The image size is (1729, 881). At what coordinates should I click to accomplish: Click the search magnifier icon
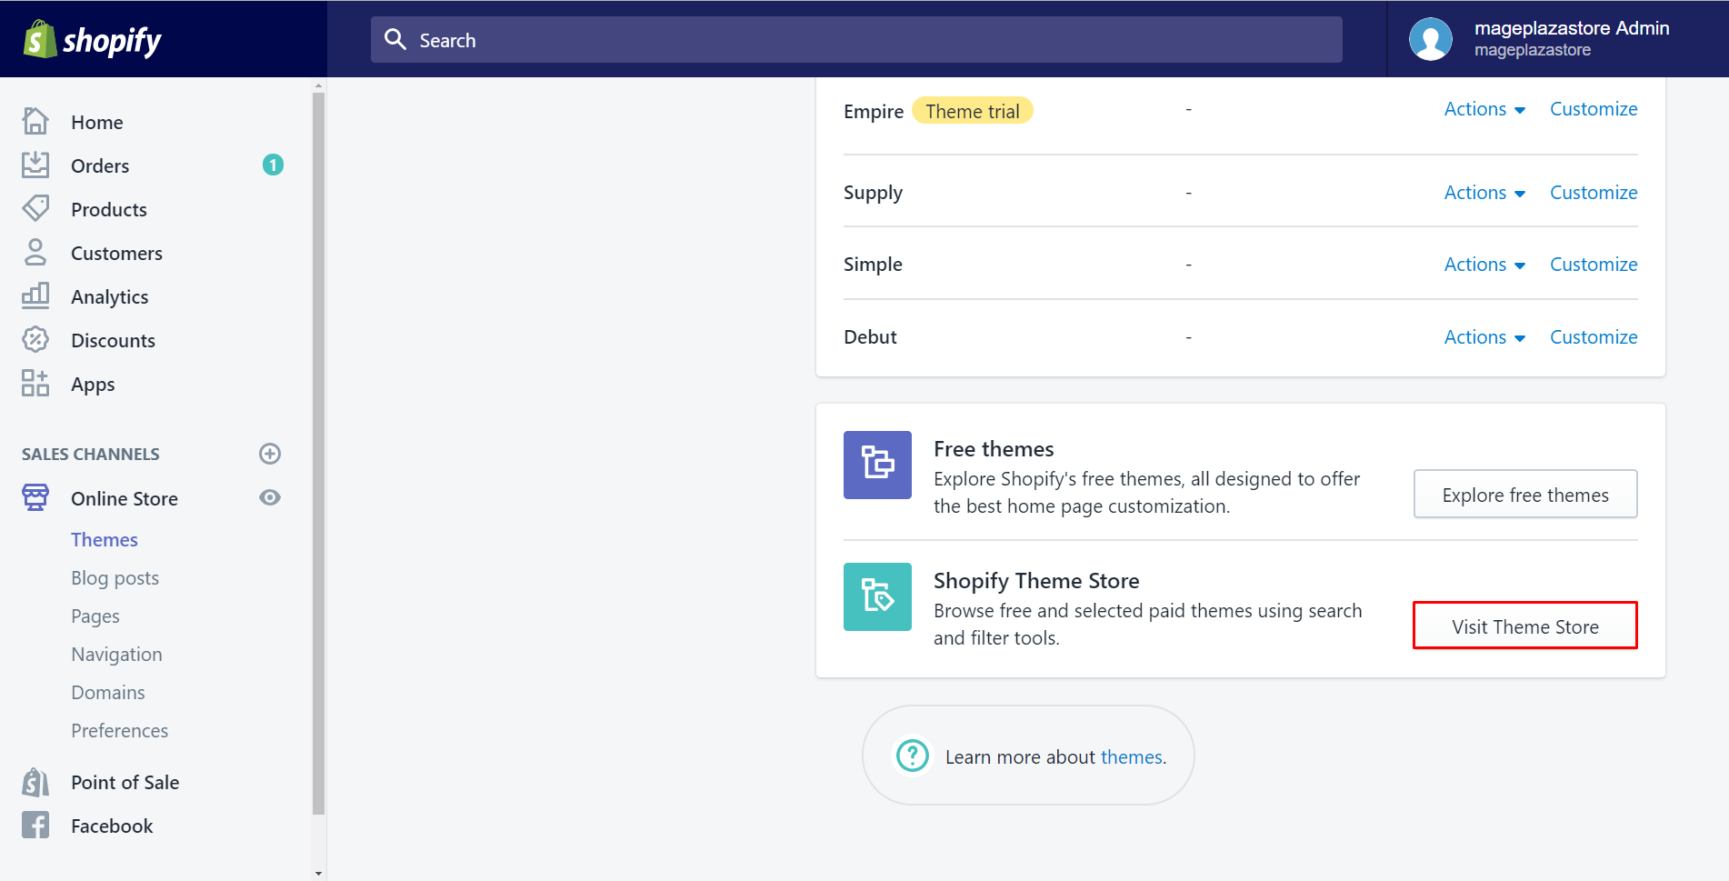[x=395, y=39]
